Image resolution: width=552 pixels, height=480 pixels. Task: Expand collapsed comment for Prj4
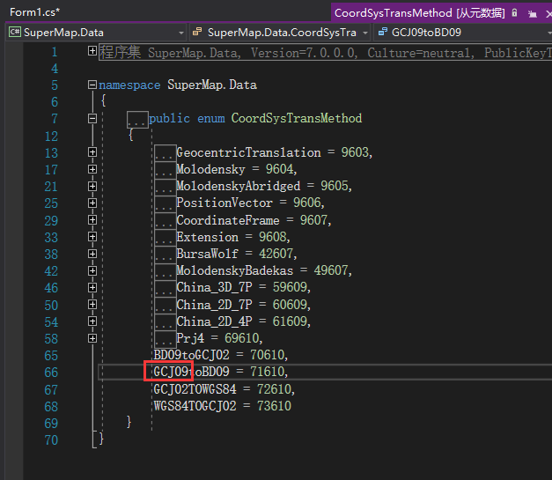92,338
